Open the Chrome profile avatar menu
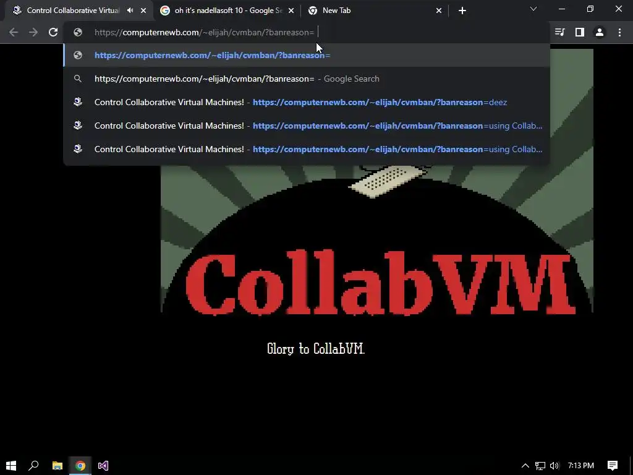 (x=600, y=32)
